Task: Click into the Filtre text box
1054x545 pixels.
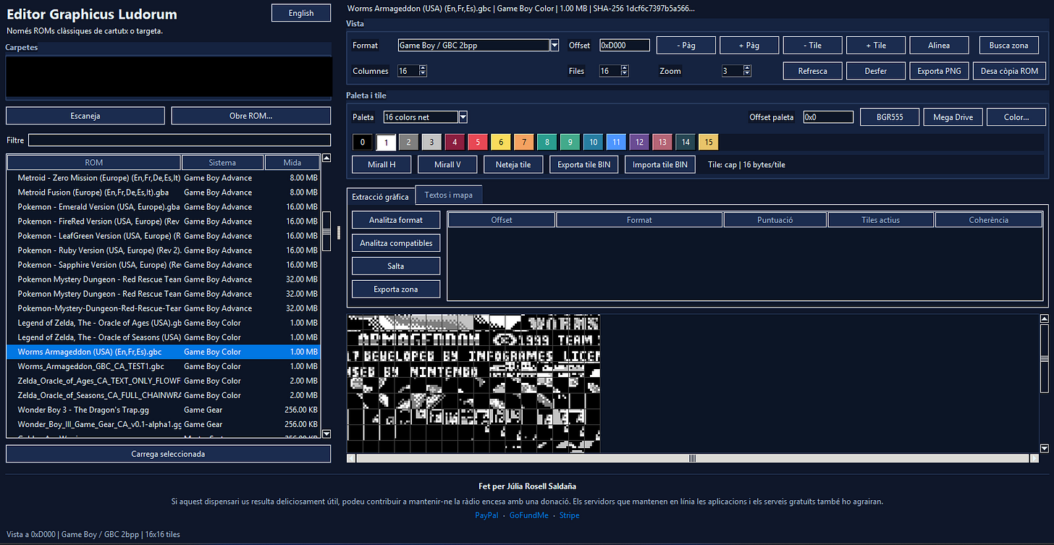Action: [180, 140]
